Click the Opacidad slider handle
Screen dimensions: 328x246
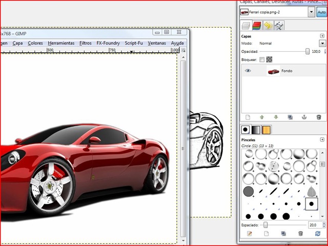pos(307,51)
